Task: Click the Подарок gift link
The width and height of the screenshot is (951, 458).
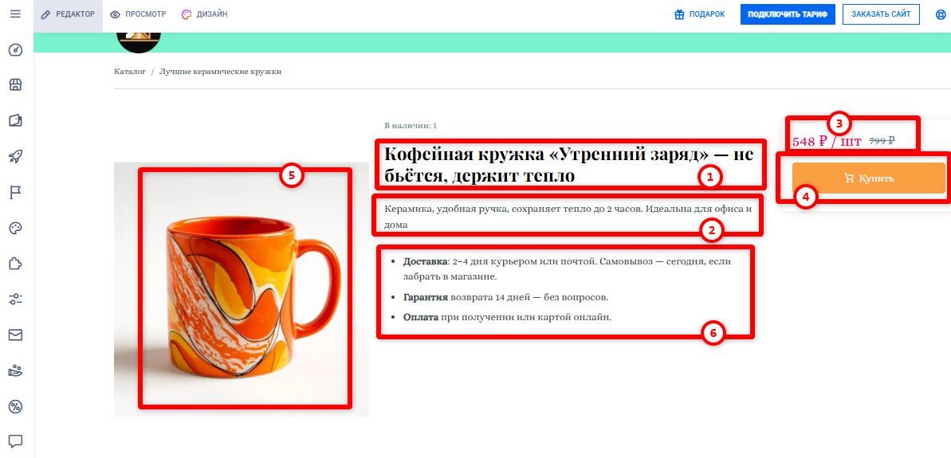Action: click(699, 14)
